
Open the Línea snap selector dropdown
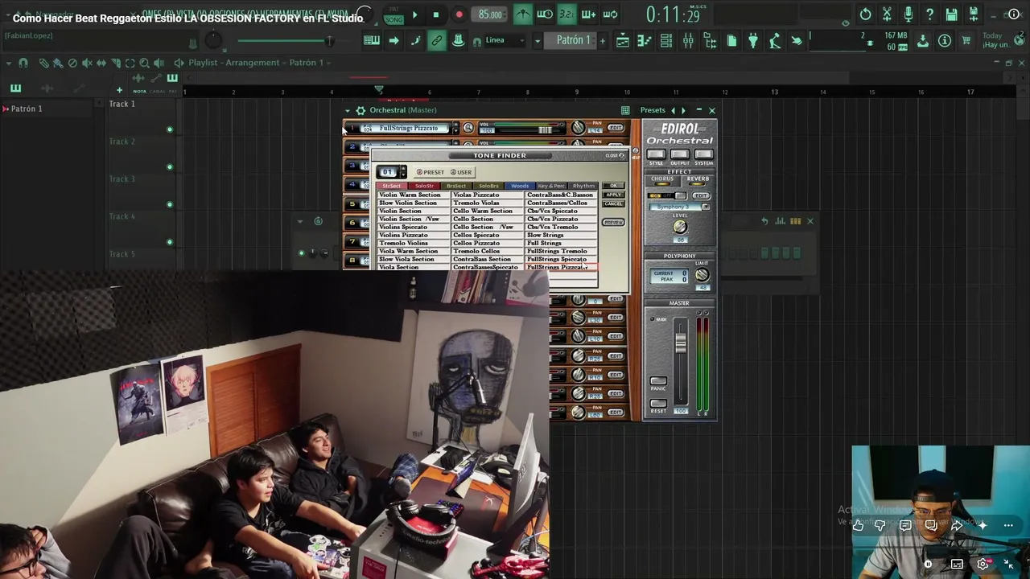point(505,41)
